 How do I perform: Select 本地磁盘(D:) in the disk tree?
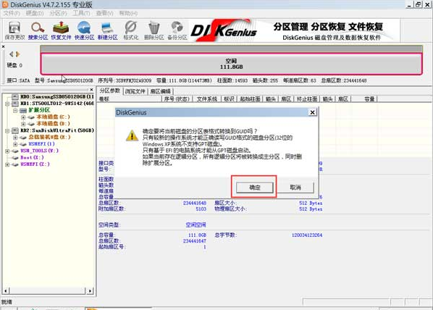[x=53, y=124]
